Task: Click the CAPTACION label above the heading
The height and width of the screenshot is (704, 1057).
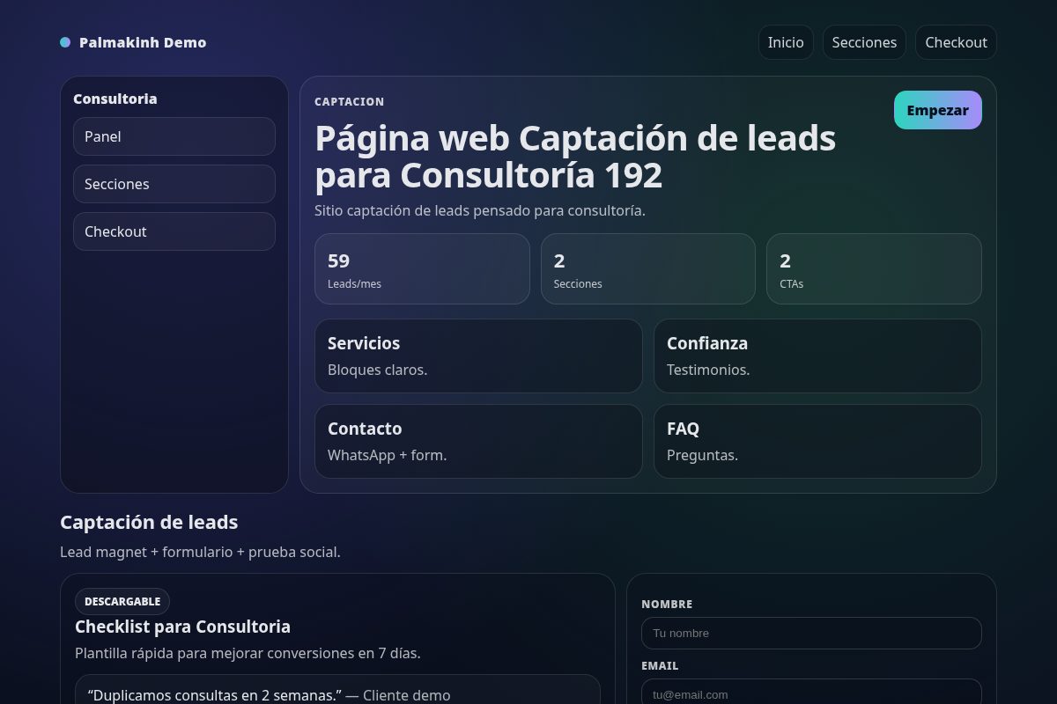Action: pyautogui.click(x=349, y=101)
